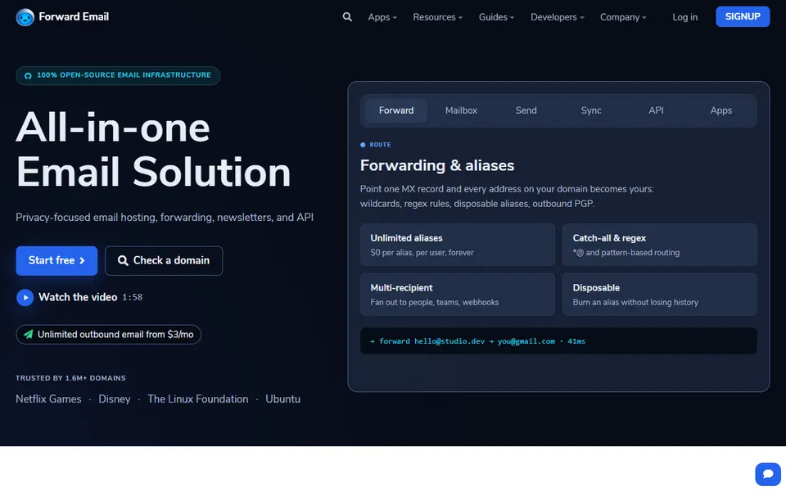Expand the Developers dropdown menu
This screenshot has height=491, width=786.
point(557,17)
